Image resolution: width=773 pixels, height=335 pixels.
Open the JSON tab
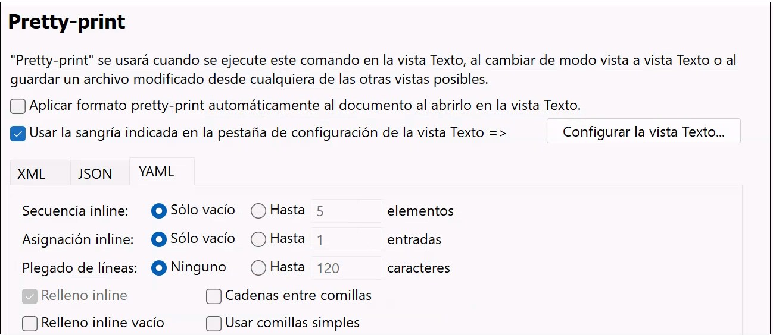pos(95,174)
